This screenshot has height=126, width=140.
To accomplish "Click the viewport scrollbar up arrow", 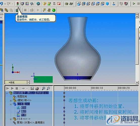I will pyautogui.click(x=137, y=16).
